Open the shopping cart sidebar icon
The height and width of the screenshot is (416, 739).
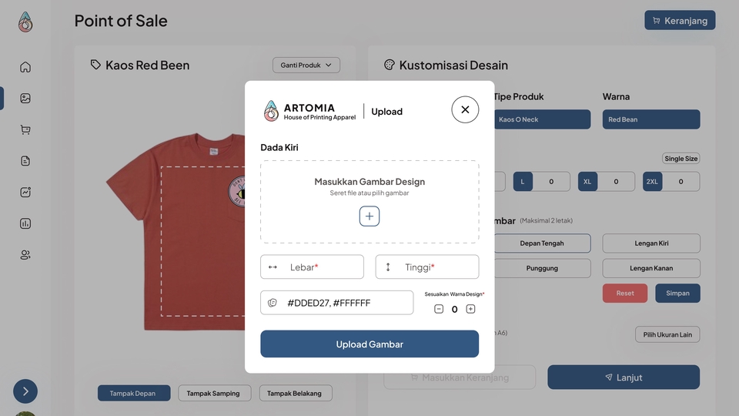(25, 130)
